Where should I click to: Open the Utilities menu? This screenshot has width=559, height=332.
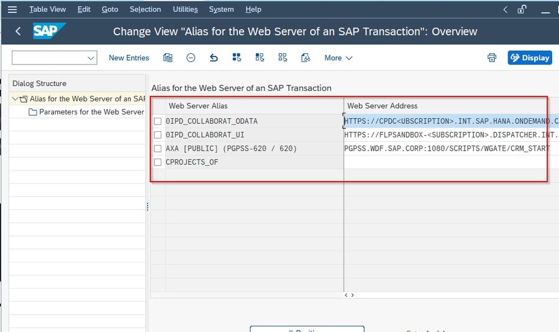coord(185,9)
